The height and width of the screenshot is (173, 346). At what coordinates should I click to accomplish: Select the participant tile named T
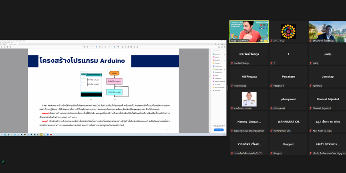[288, 54]
